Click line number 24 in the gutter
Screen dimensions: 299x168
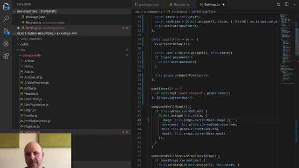pyautogui.click(x=139, y=39)
